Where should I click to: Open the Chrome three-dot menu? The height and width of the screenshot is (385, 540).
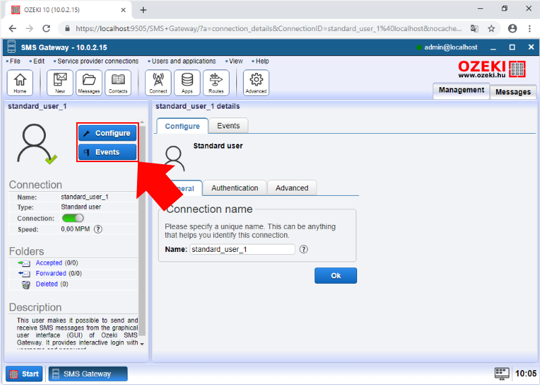(530, 28)
